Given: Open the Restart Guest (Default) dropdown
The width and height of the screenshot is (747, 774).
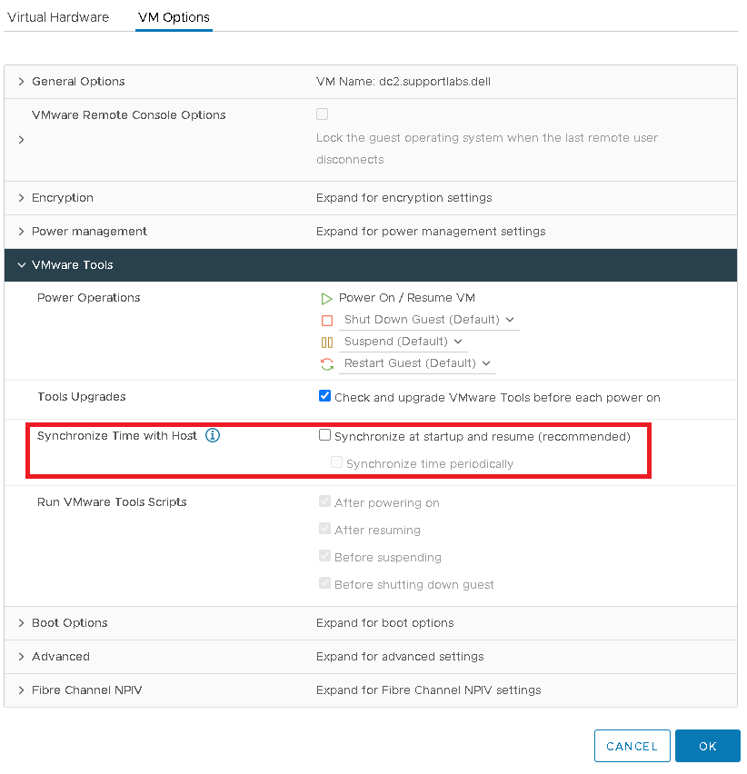Looking at the screenshot, I should click(485, 363).
